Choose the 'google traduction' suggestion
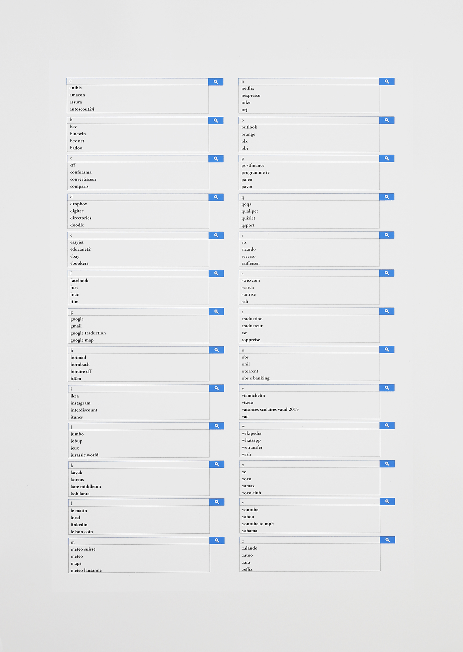The image size is (463, 652). point(88,333)
